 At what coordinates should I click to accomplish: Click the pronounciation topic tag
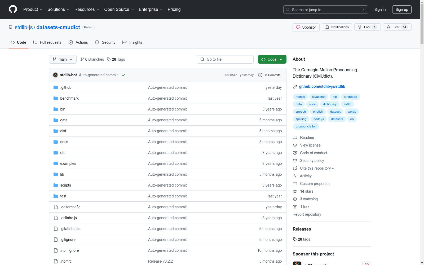pos(306,126)
